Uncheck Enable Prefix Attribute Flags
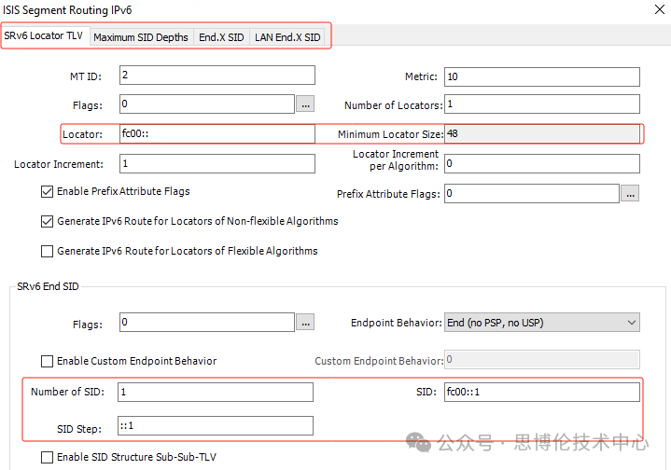 point(48,191)
